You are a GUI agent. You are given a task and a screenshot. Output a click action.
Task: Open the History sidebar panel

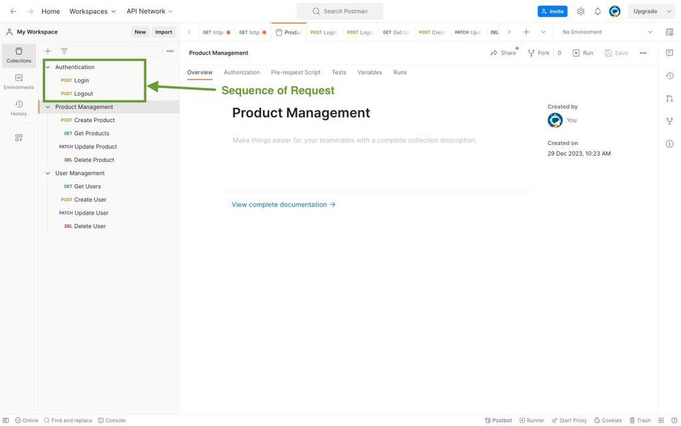pos(19,108)
